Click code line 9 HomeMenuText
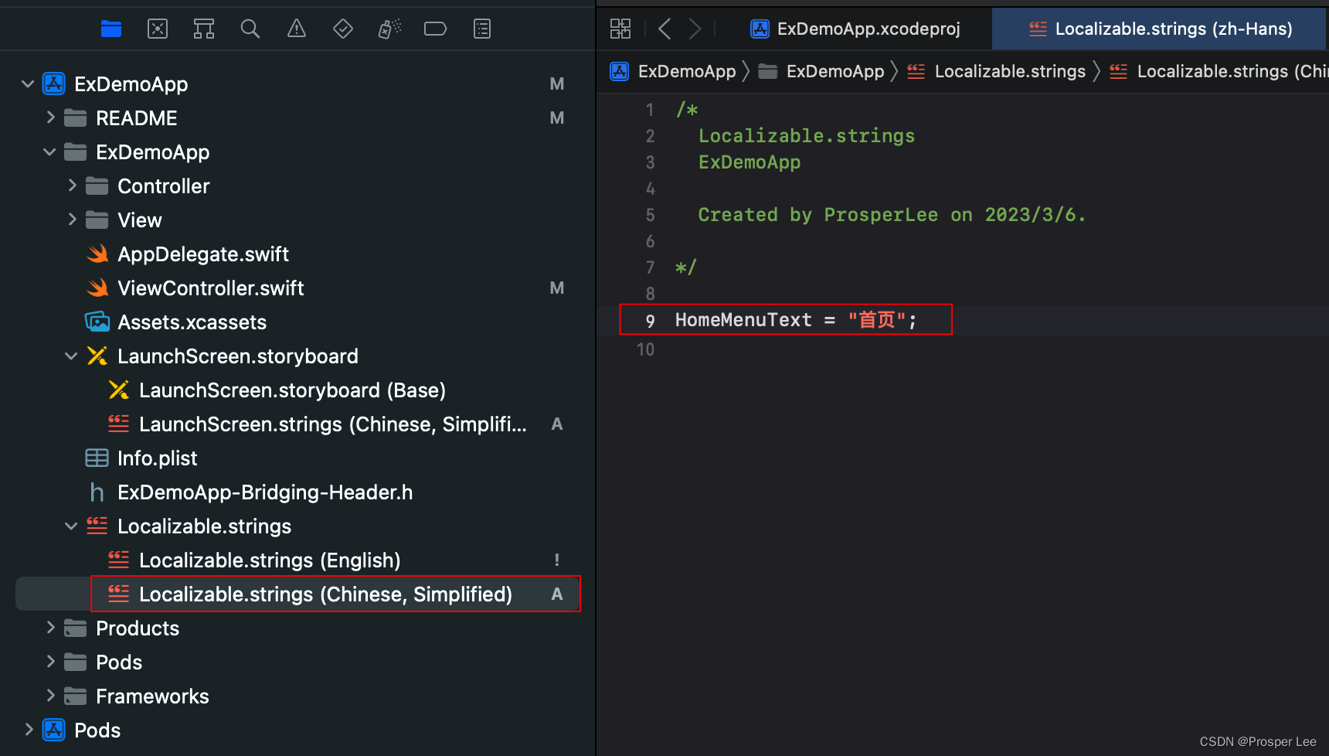This screenshot has height=756, width=1329. pos(796,320)
